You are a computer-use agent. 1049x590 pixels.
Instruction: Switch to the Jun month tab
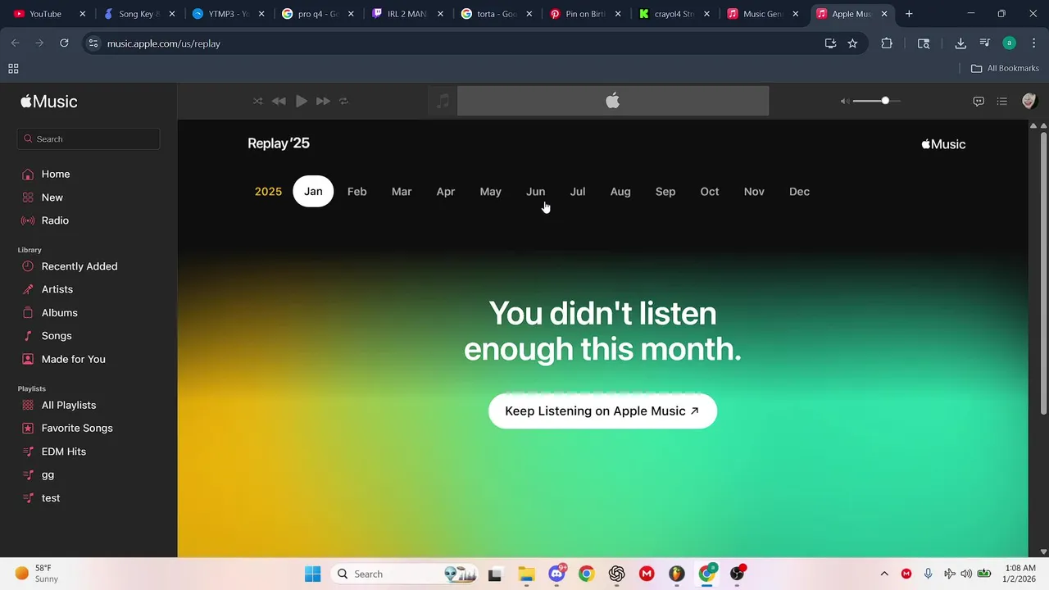pos(535,191)
